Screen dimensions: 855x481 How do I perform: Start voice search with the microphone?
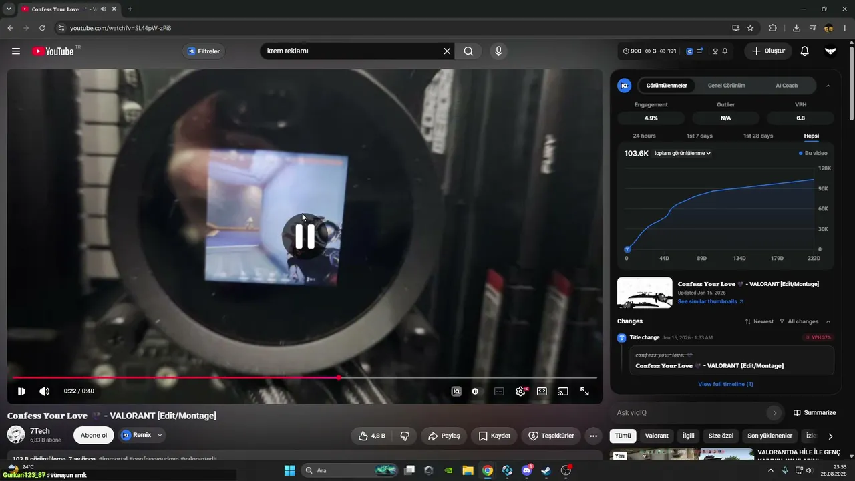[498, 51]
